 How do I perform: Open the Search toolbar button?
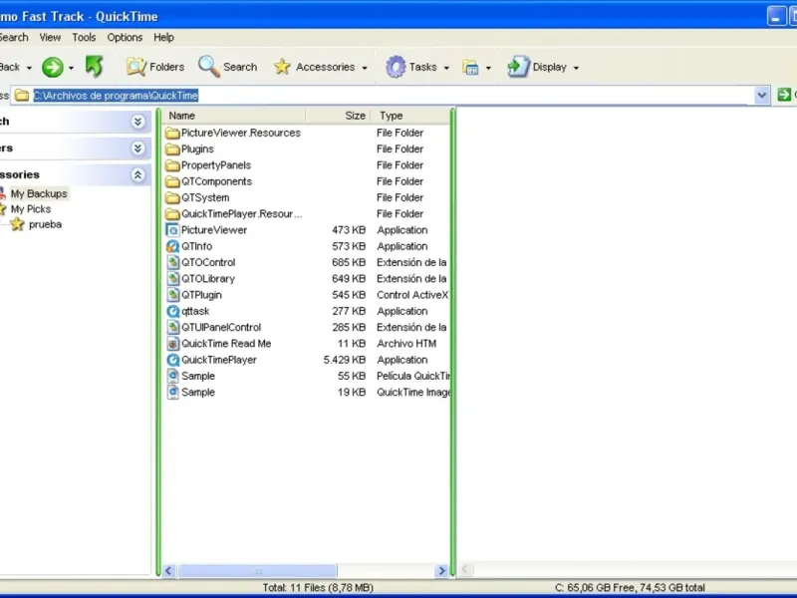(228, 67)
